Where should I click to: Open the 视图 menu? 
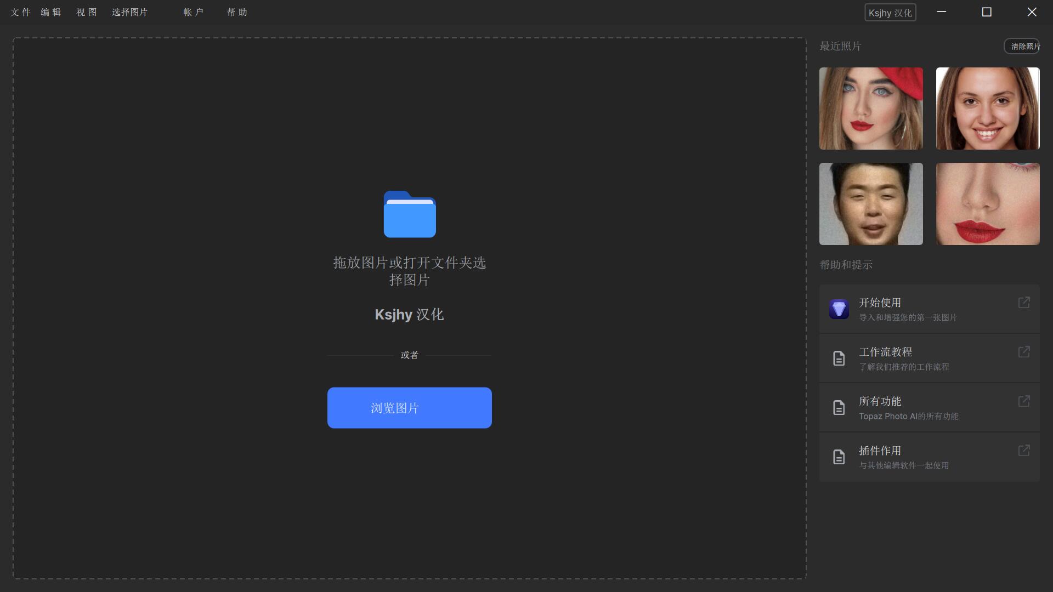tap(87, 12)
